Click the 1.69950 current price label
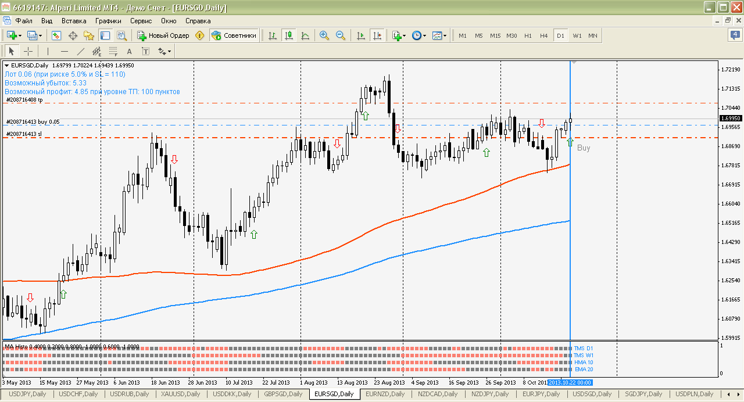Viewport: 744px width, 402px height. [730, 119]
